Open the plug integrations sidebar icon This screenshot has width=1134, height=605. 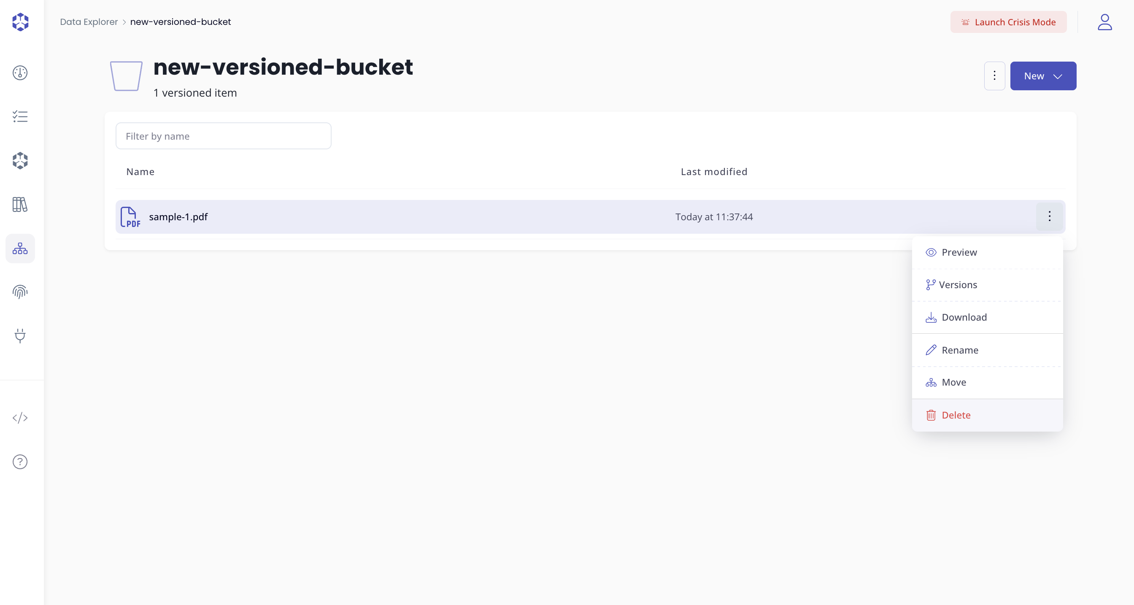click(x=20, y=335)
